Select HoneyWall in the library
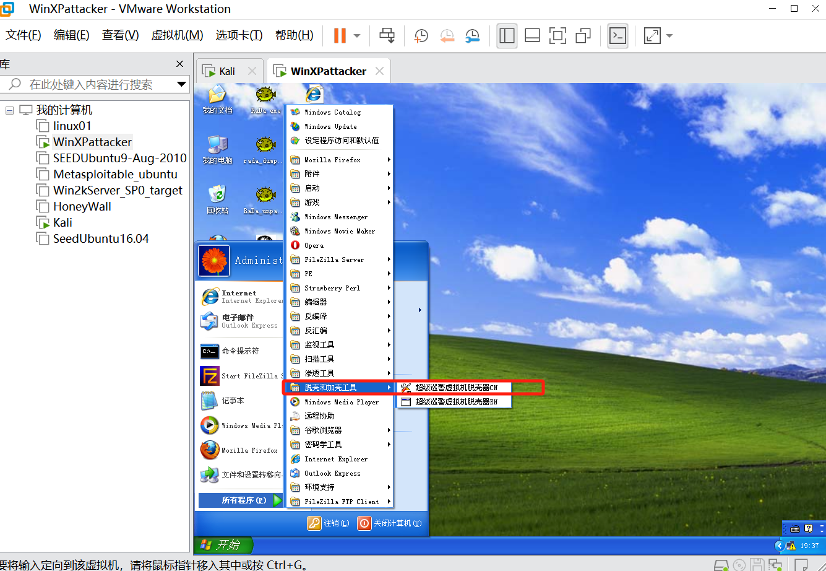Screen dimensions: 826x571 [82, 206]
